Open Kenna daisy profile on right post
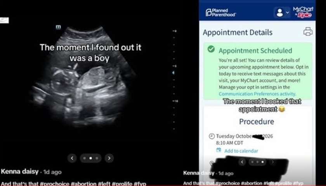 tap(199, 173)
